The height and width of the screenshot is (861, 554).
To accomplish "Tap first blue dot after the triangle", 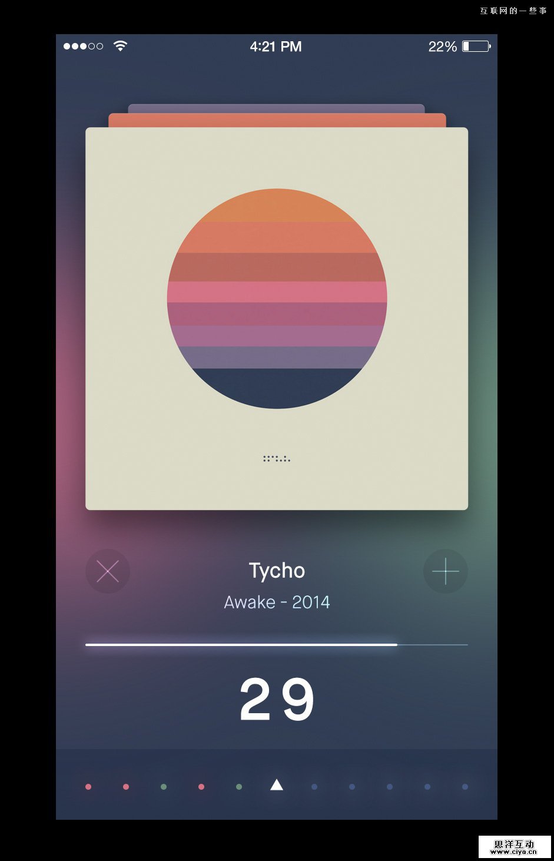I will point(314,787).
